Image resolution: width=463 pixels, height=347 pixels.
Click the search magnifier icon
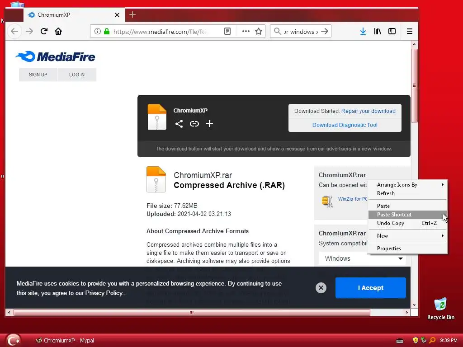277,31
